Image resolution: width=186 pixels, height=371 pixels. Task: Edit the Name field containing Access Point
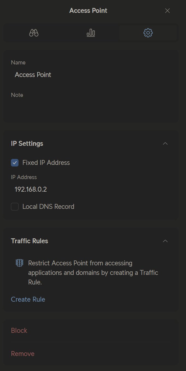tap(91, 75)
